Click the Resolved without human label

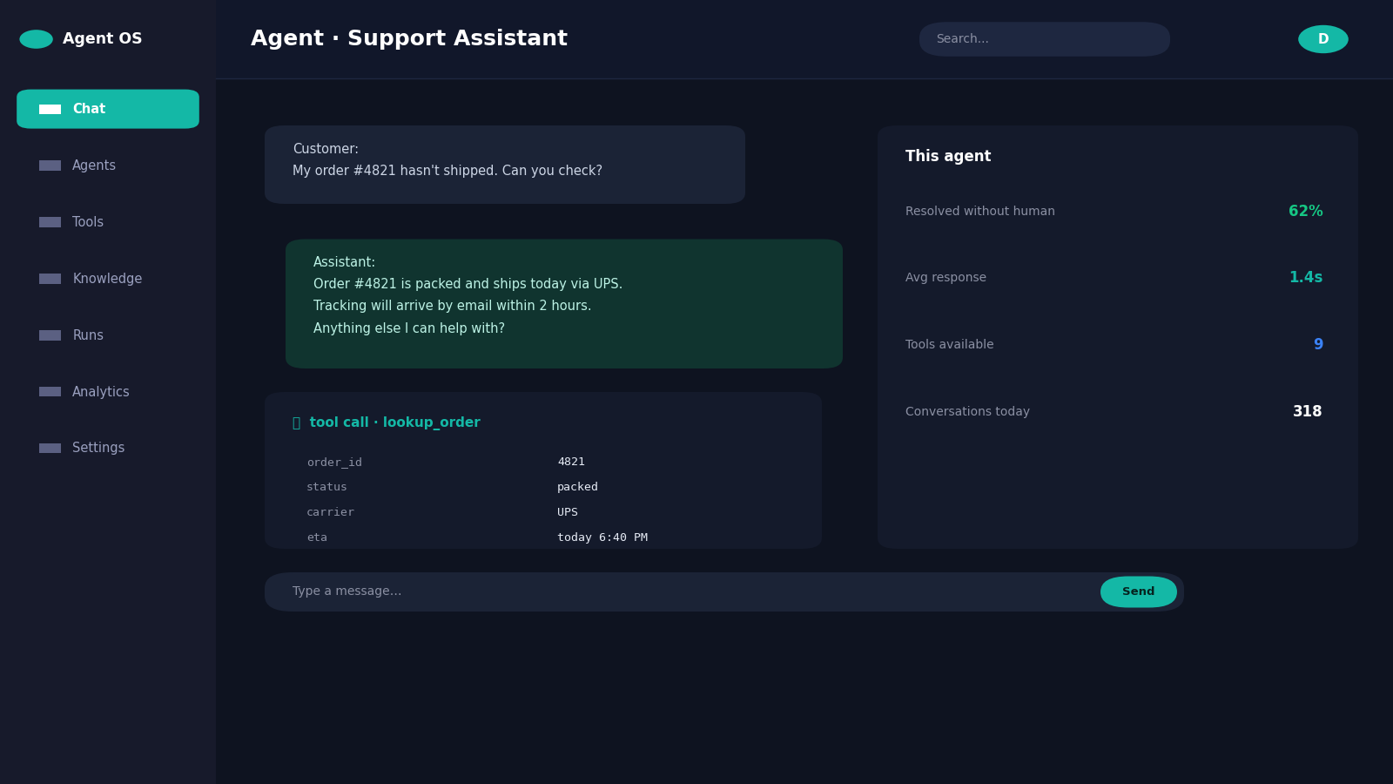click(980, 212)
